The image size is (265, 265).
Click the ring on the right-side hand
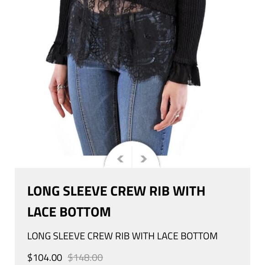(x=177, y=116)
